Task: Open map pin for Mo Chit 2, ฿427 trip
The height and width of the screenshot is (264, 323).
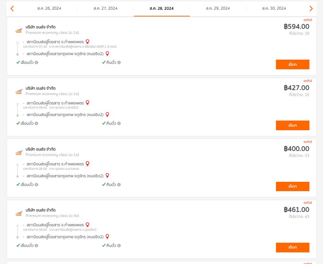Action: pos(107,114)
